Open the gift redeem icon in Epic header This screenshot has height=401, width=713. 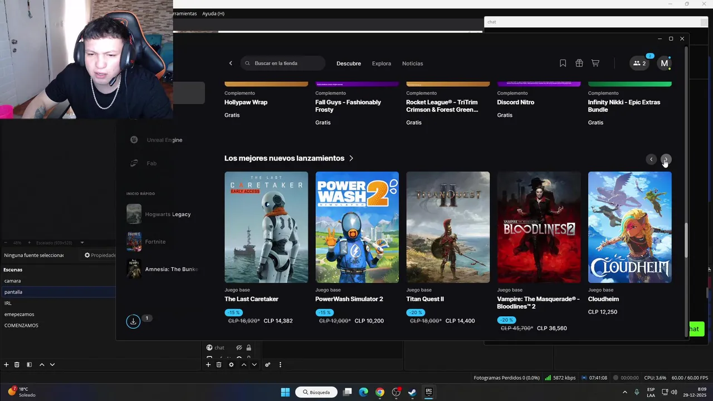point(579,63)
